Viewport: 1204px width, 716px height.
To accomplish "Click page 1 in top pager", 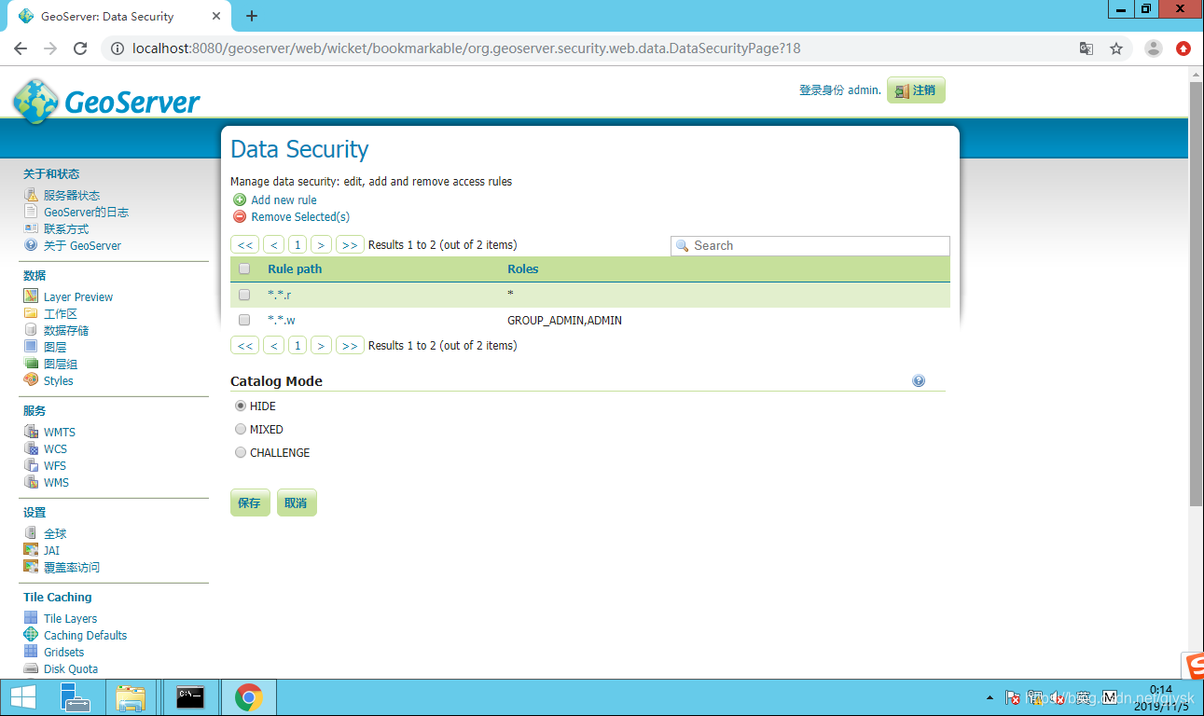I will click(x=298, y=245).
